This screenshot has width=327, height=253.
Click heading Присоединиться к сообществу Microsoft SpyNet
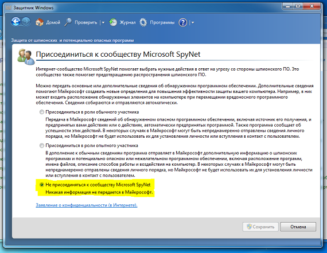[x=118, y=55]
